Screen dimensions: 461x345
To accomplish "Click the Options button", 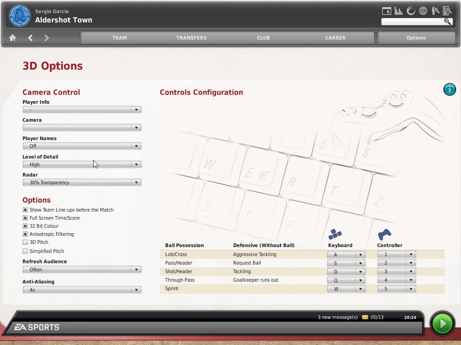I will click(416, 38).
